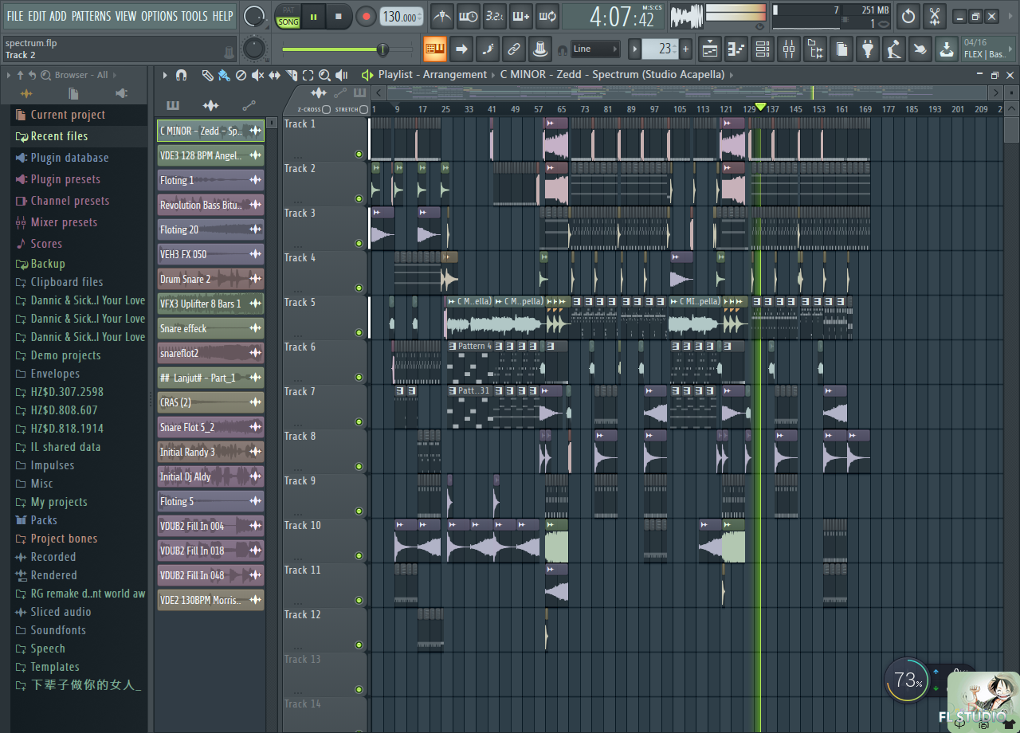This screenshot has width=1020, height=733.
Task: Tick the Z-CROSS checkbox
Action: click(x=327, y=109)
